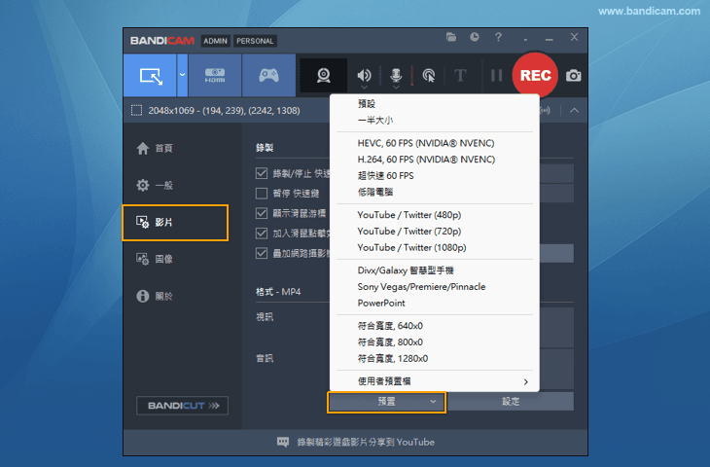
Task: Click the pause recording icon
Action: point(496,75)
